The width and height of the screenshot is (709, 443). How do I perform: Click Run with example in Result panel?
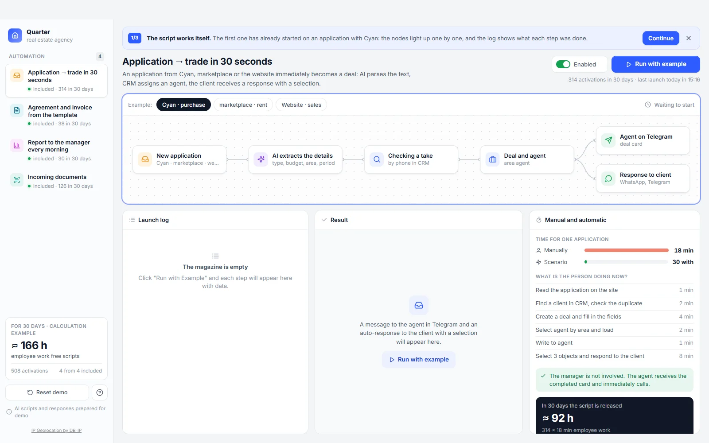click(419, 359)
